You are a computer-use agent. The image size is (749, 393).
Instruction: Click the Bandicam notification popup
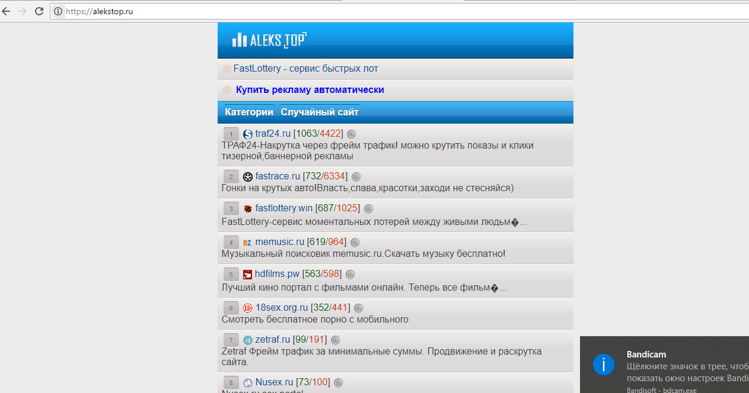pyautogui.click(x=664, y=365)
